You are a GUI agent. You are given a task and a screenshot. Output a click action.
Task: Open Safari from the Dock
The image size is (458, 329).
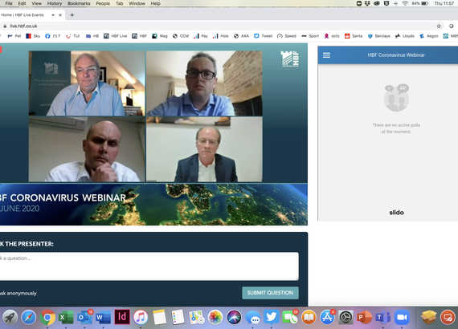pyautogui.click(x=29, y=317)
